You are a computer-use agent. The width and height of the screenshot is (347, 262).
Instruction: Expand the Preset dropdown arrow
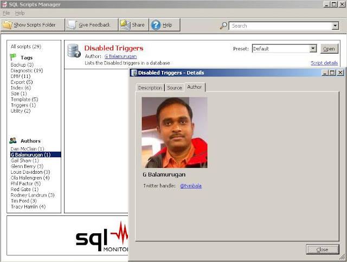pos(313,48)
